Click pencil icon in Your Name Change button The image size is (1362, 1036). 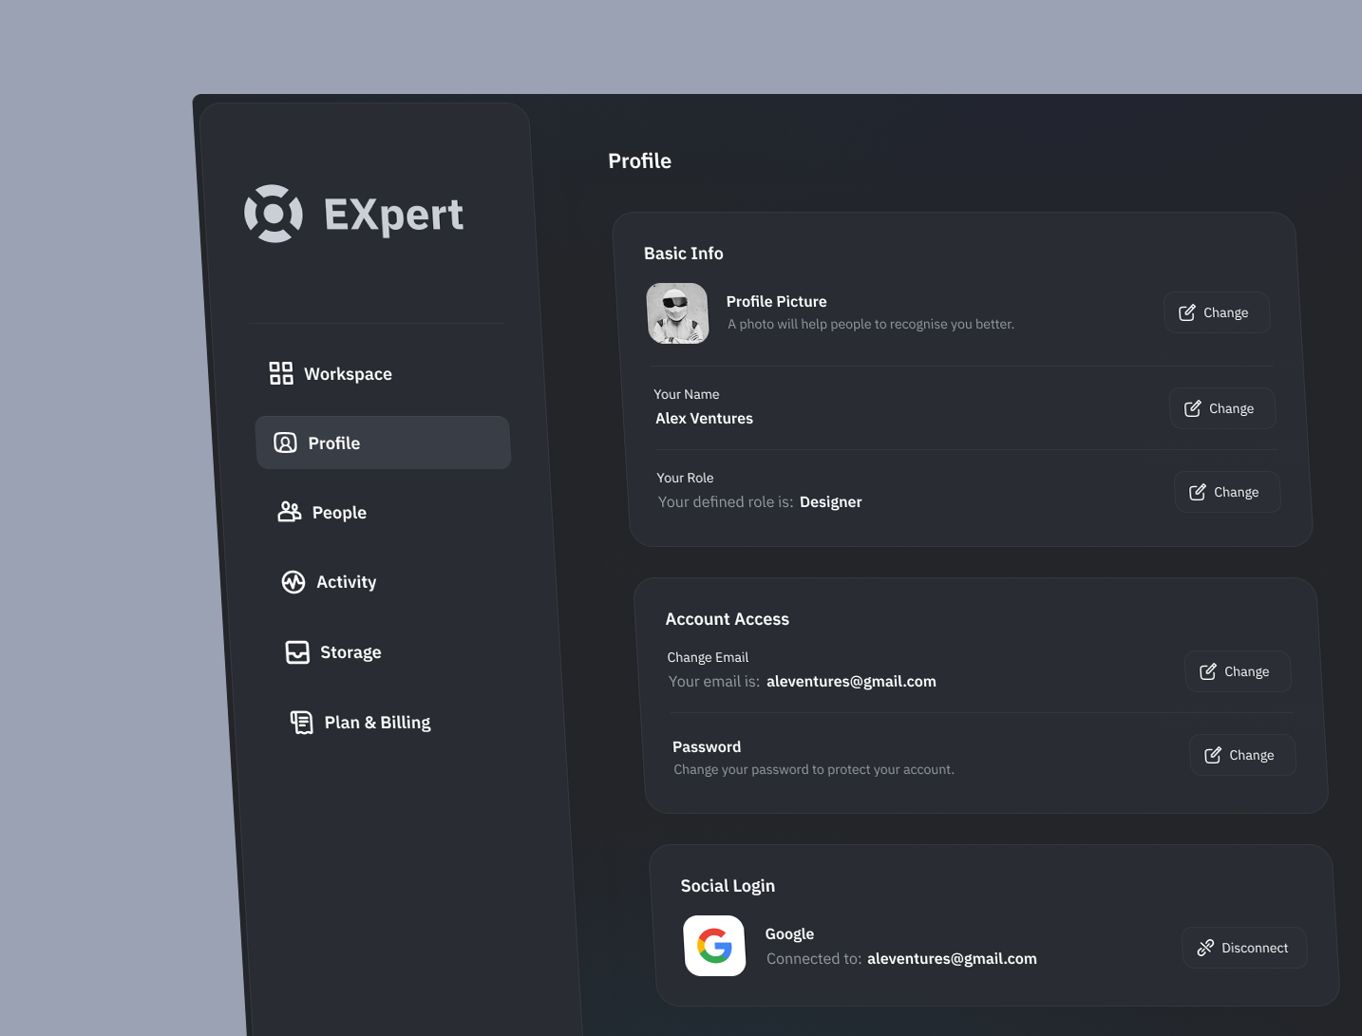tap(1193, 408)
